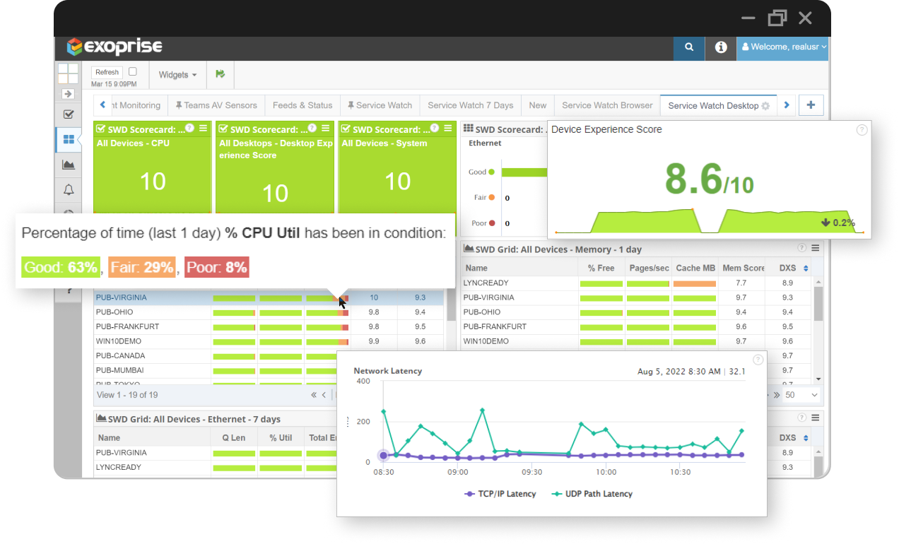
Task: Open the gear on Service Watch Desktop tab
Action: (x=765, y=106)
